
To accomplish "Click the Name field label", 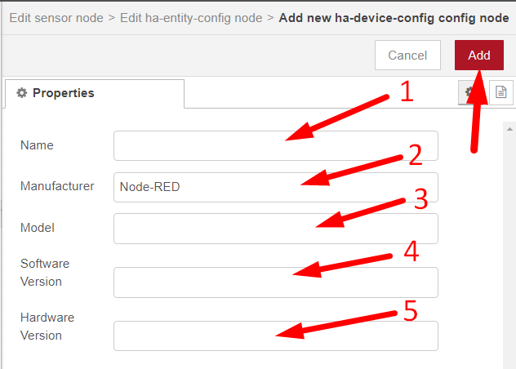I will pyautogui.click(x=37, y=145).
